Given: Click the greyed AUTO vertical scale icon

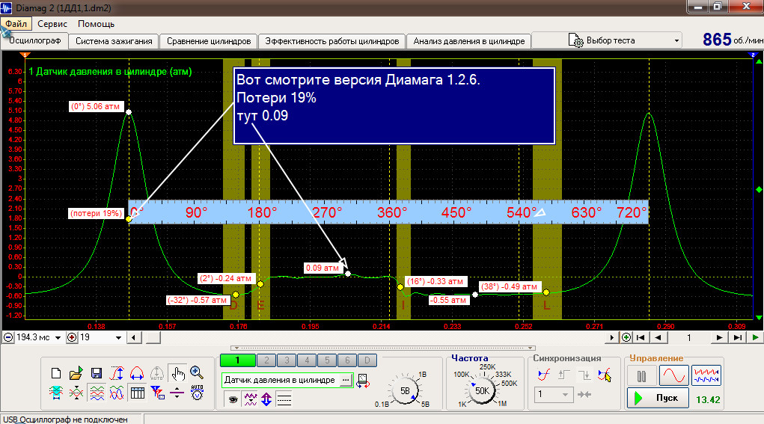Looking at the screenshot, I should [157, 373].
